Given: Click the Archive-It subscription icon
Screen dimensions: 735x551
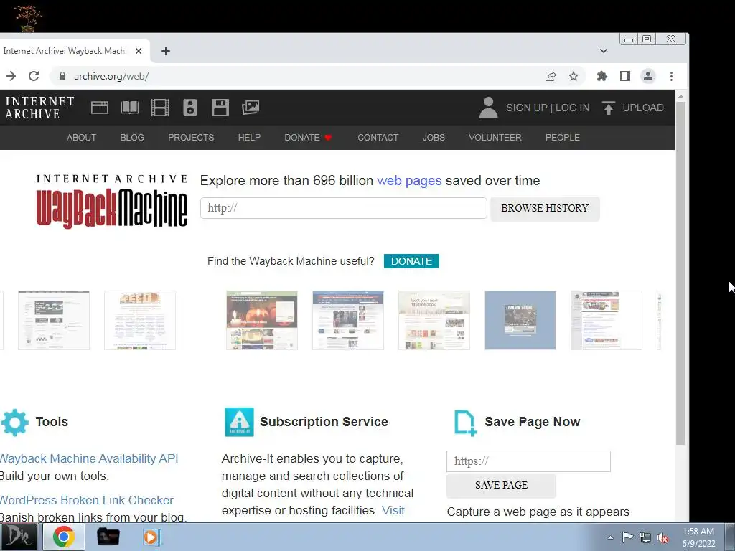Looking at the screenshot, I should [239, 422].
